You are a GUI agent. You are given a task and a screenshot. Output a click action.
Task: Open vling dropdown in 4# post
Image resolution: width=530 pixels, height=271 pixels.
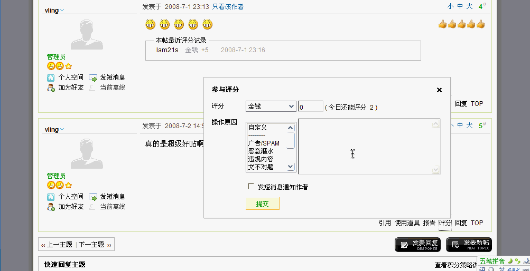tap(62, 11)
